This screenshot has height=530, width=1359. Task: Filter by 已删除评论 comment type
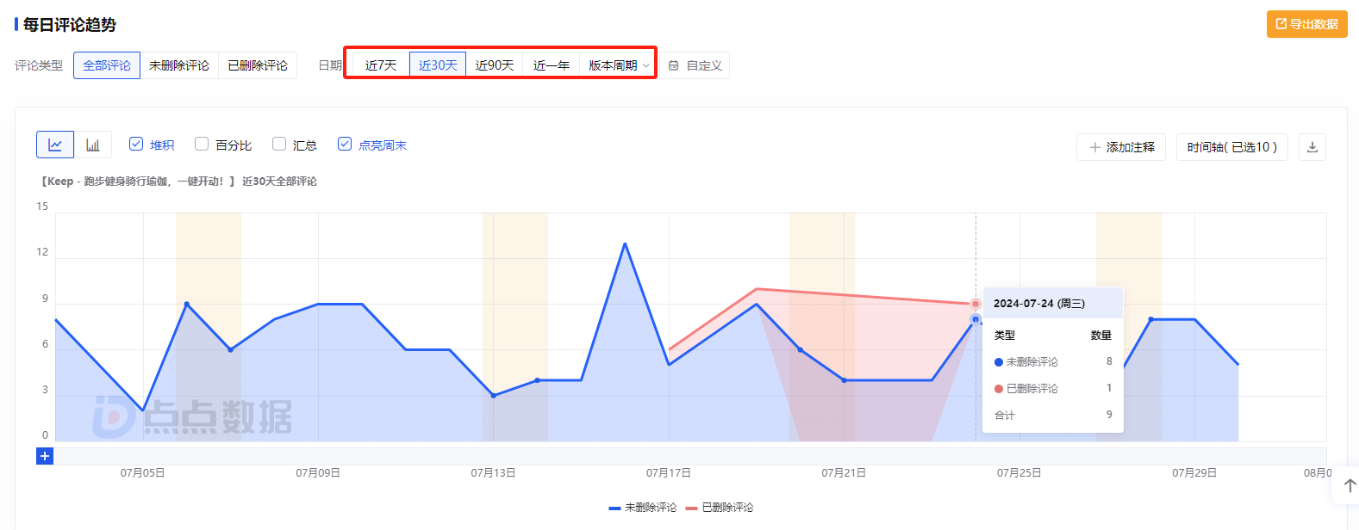(258, 65)
